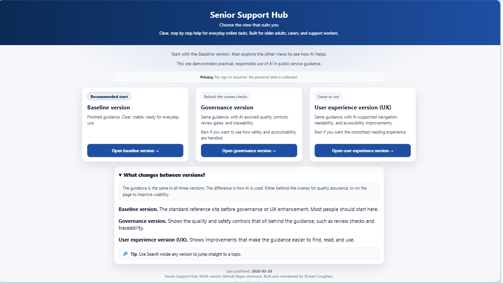Click the 'Baseline version' card heading
Screen dimensions: 503x283
click(x=109, y=108)
